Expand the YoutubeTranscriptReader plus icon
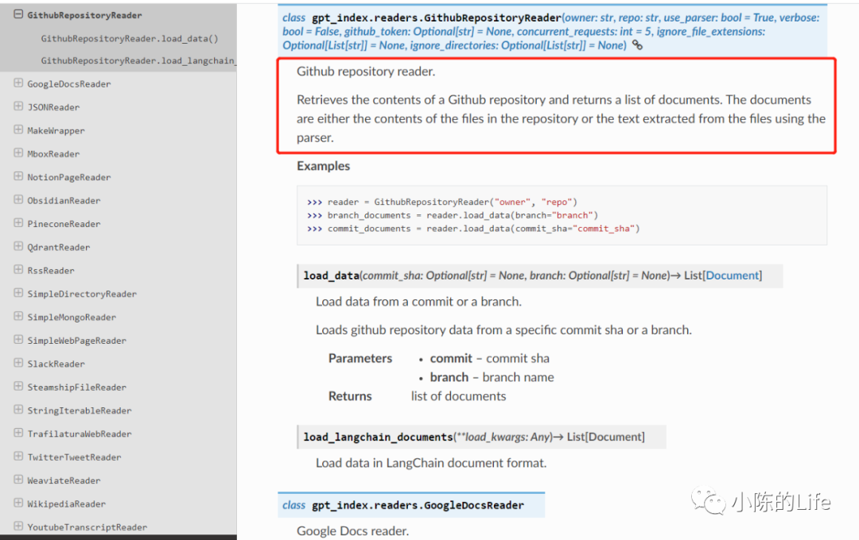This screenshot has height=540, width=859. 18,526
